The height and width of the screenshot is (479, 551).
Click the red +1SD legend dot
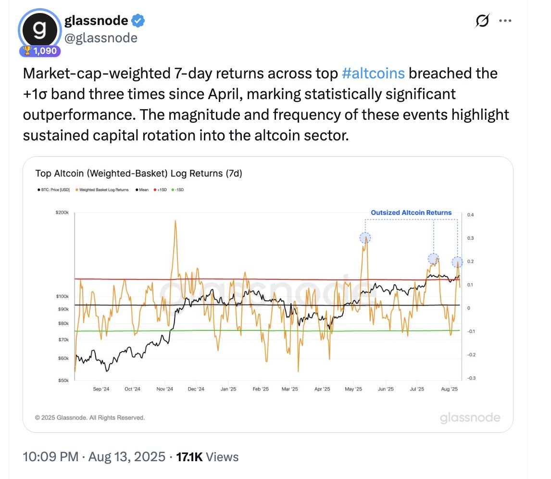pyautogui.click(x=155, y=190)
